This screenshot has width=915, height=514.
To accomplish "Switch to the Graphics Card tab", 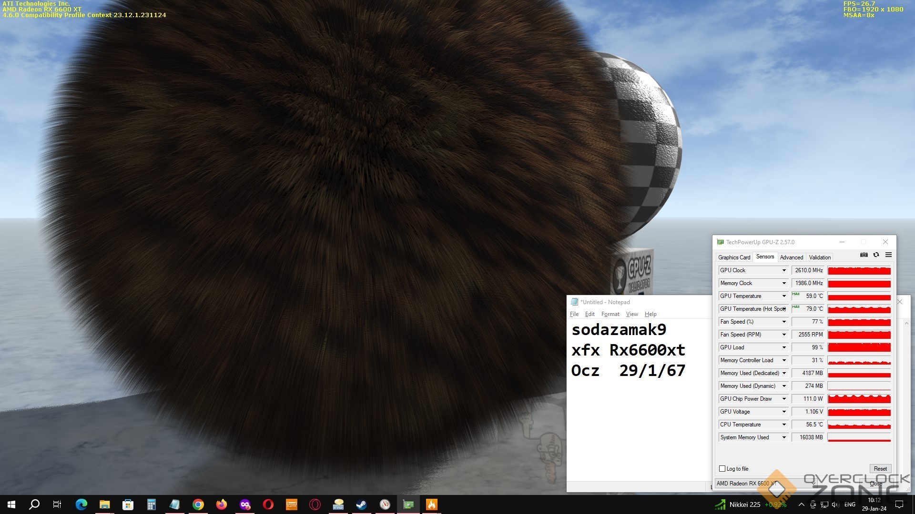I will [734, 257].
